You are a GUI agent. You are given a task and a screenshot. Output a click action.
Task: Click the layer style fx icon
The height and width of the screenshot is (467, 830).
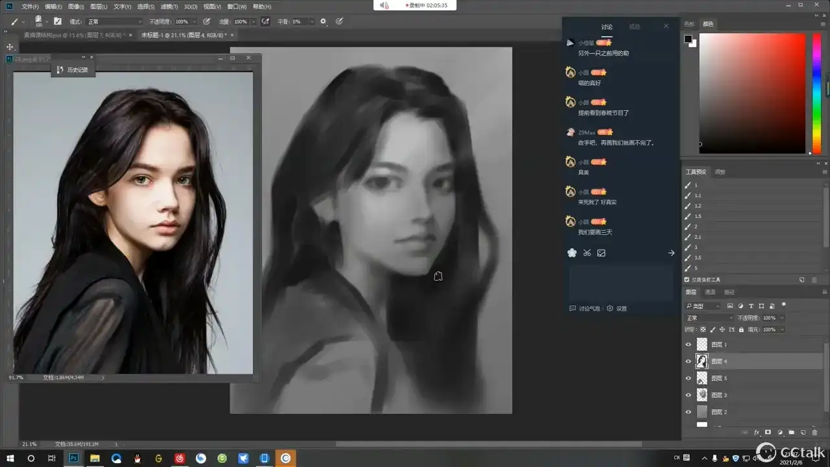(x=756, y=432)
